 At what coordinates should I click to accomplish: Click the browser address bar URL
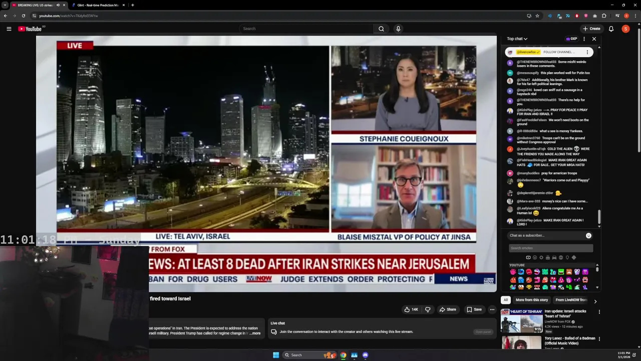point(69,16)
